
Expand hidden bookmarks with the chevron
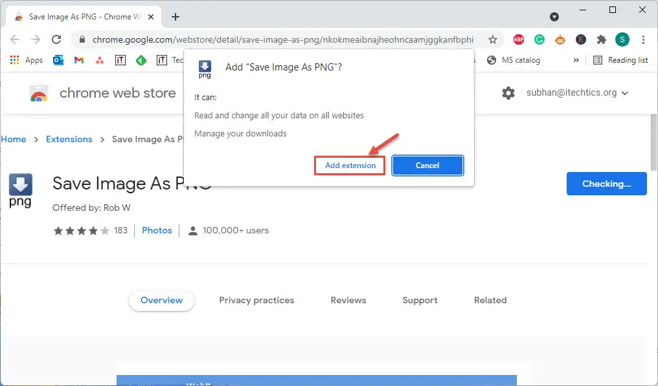[576, 60]
